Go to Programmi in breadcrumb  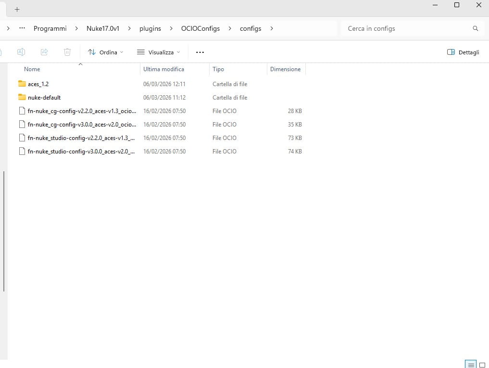click(50, 28)
